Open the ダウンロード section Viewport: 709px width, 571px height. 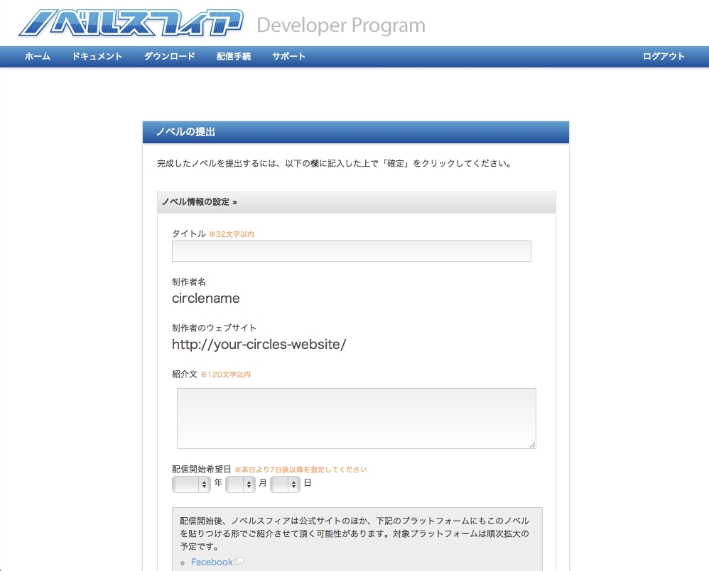169,57
